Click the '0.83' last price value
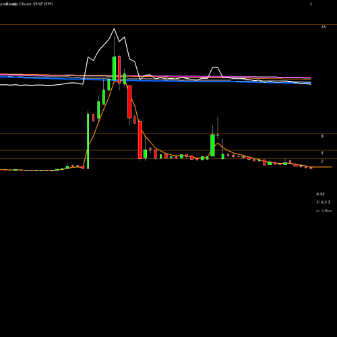Screen dimensions: 337x337 point(320,194)
